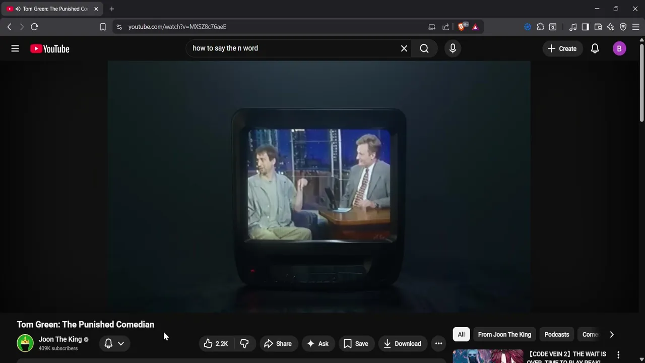
Task: Open the Joon The King channel name link
Action: tap(60, 339)
